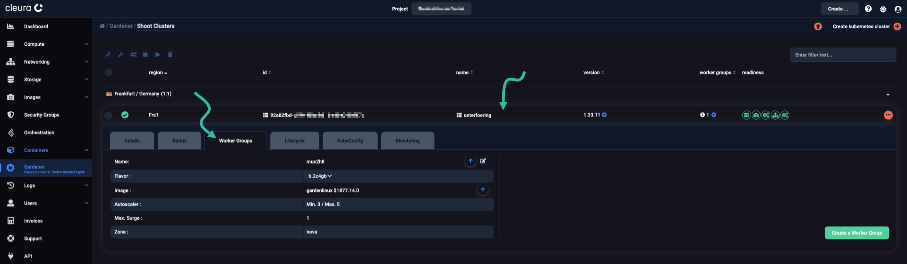Click the edit pencil icon for worker group muc2h8
The height and width of the screenshot is (264, 907).
pos(483,161)
